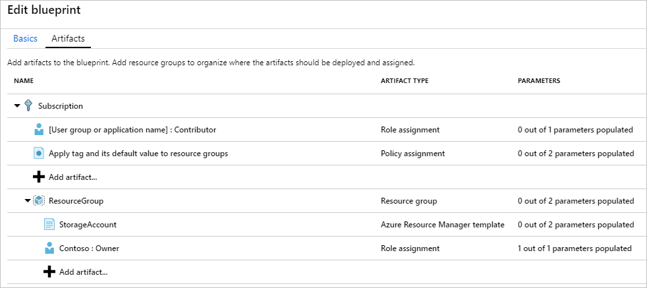
Task: Open Contoso : Owner role assignment
Action: tap(89, 248)
